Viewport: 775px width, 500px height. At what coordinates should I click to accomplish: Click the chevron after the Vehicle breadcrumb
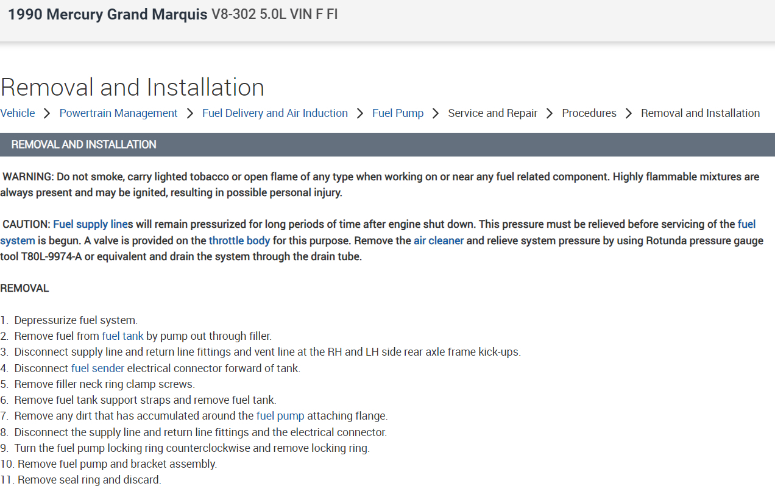47,113
